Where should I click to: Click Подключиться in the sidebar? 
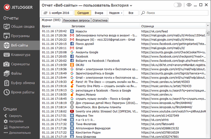click(x=16, y=127)
